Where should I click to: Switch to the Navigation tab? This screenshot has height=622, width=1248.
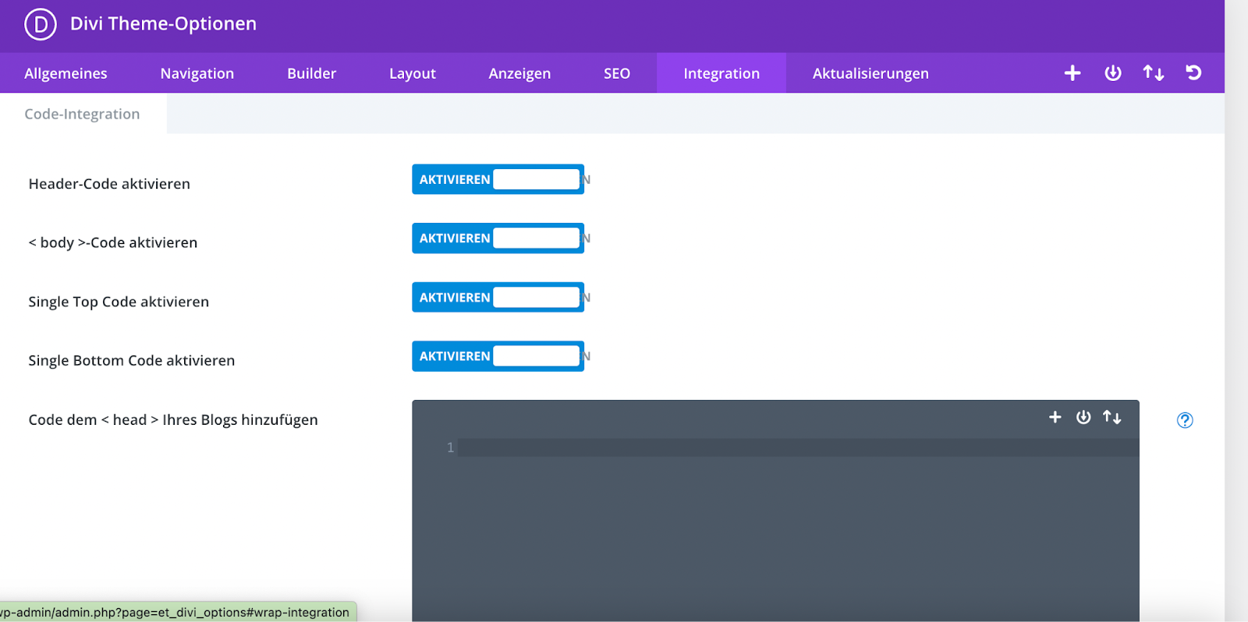click(x=197, y=73)
